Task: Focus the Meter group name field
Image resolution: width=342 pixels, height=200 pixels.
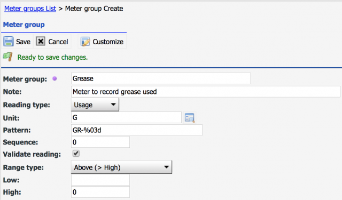Action: (x=161, y=78)
